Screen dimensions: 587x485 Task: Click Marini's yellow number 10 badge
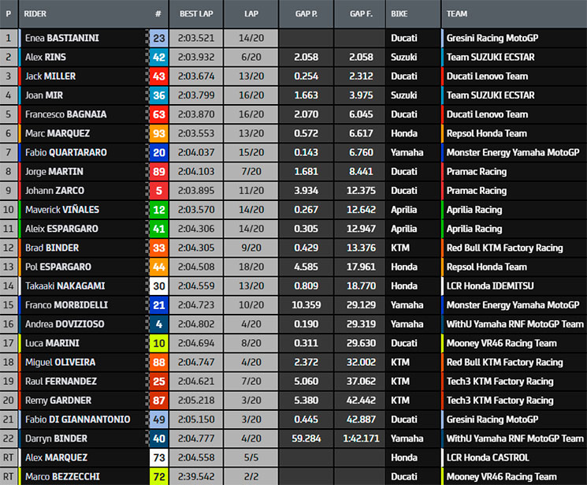coord(158,343)
